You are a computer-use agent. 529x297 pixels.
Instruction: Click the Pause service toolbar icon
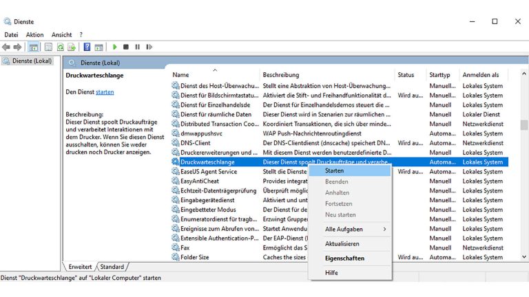[138, 47]
